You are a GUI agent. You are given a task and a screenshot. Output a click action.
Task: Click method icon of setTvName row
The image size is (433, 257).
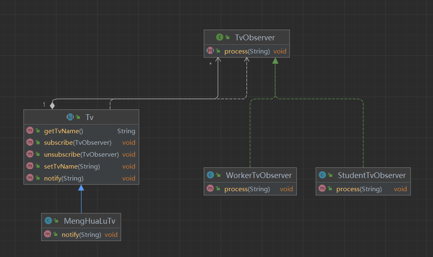pos(30,166)
